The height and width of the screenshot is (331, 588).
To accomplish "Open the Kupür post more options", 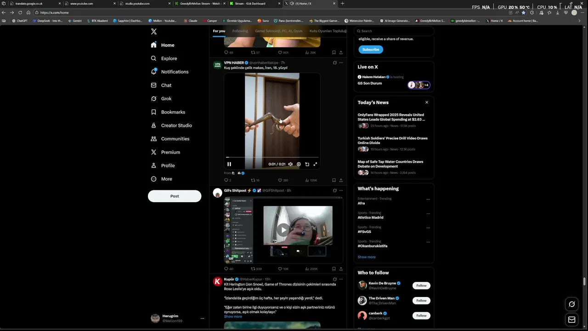I will click(341, 279).
